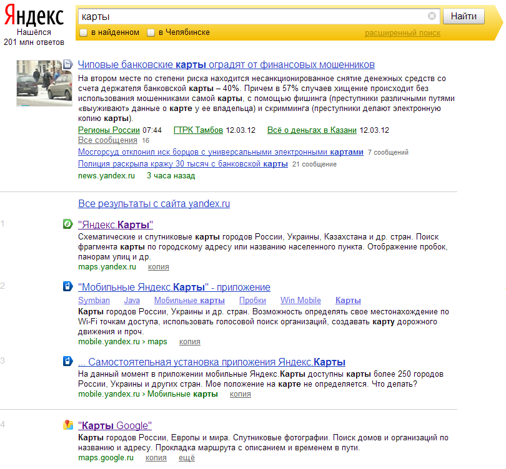Viewport: 506px width, 469px height.
Task: Open the "Win Mobile" sitelink
Action: [x=300, y=300]
